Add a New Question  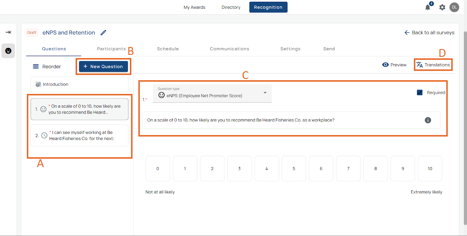103,67
